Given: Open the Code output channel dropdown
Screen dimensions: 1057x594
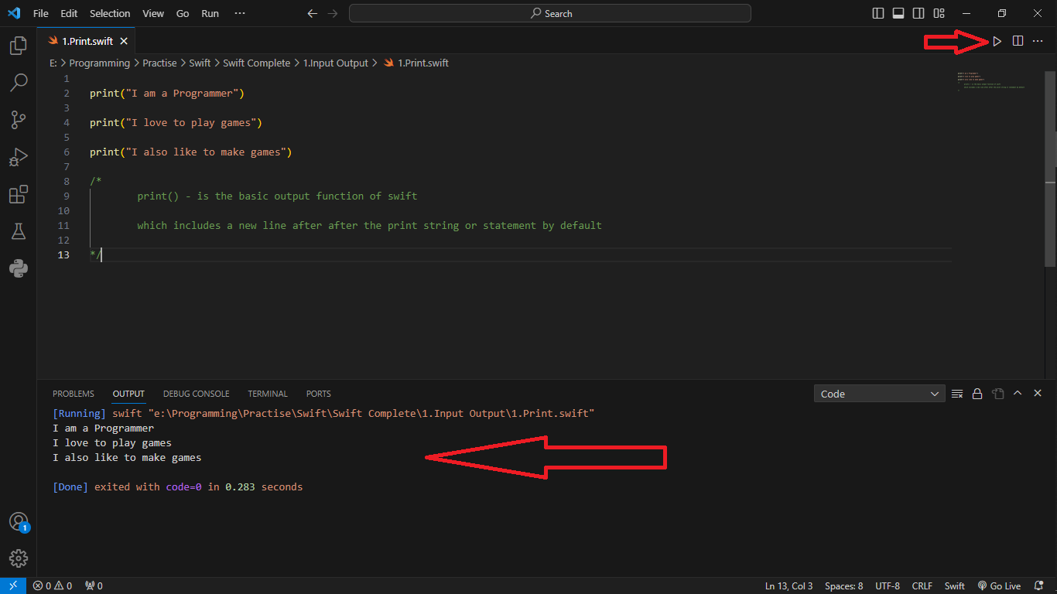Looking at the screenshot, I should coord(879,394).
